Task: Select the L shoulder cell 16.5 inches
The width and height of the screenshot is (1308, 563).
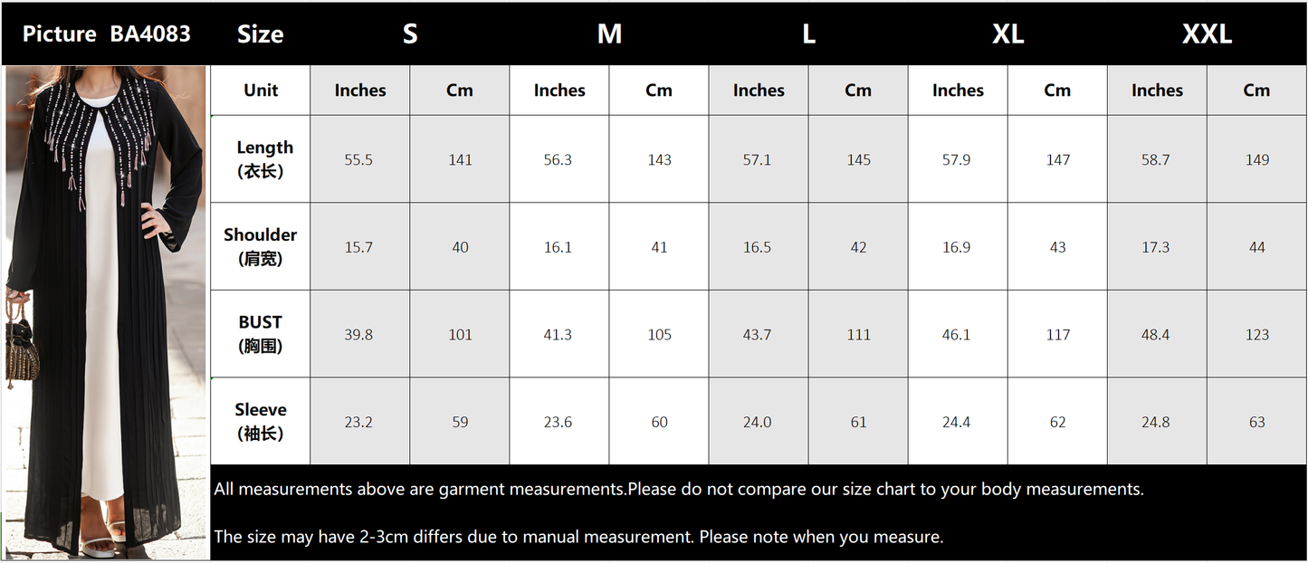Action: 759,246
